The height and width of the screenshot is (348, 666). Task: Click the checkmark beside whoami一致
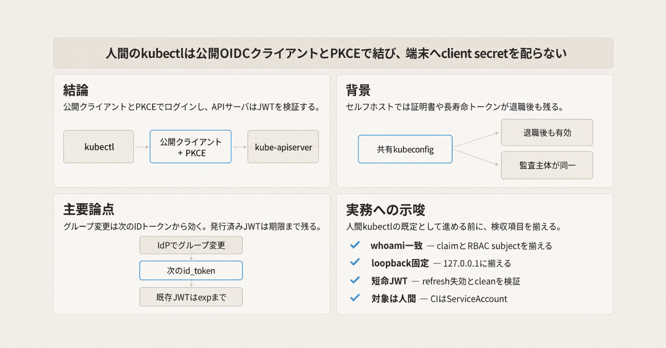coord(355,245)
